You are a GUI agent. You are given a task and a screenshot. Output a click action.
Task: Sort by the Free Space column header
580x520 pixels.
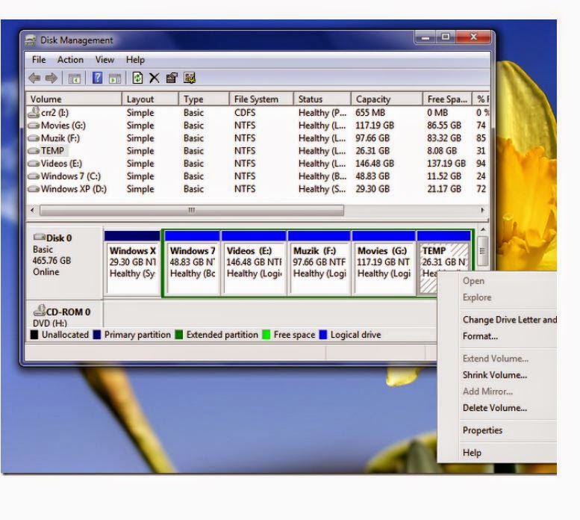(447, 99)
